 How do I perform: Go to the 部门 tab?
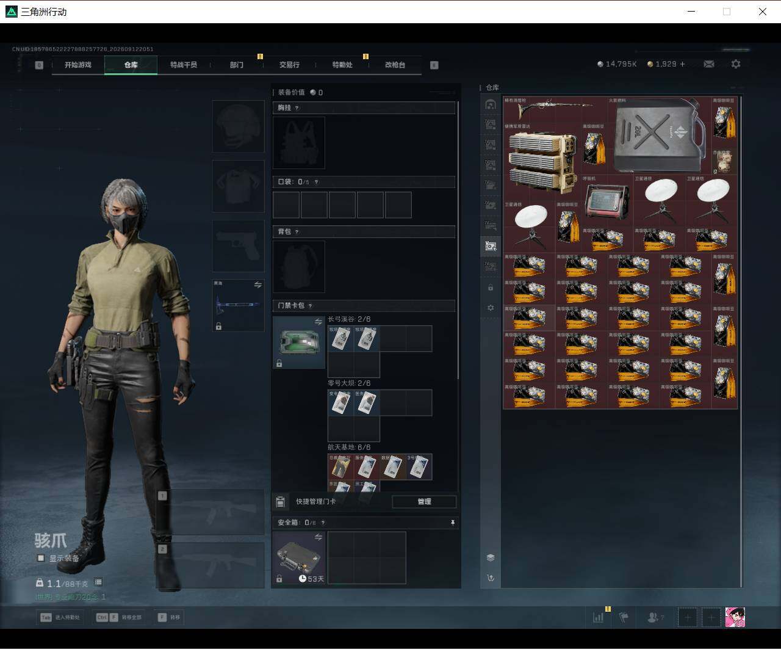(x=237, y=65)
